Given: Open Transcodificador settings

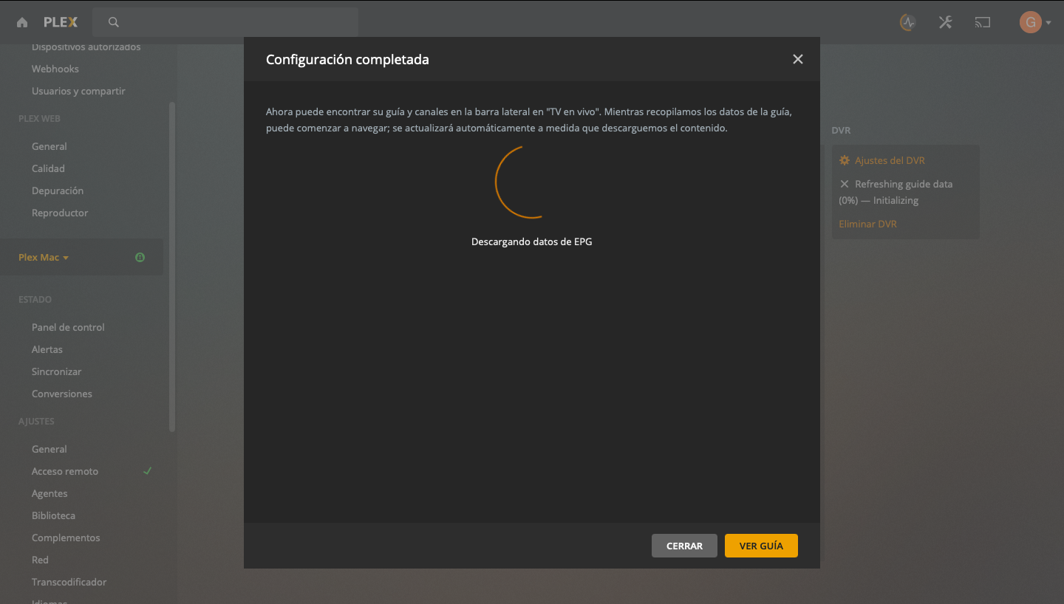Looking at the screenshot, I should [x=69, y=582].
